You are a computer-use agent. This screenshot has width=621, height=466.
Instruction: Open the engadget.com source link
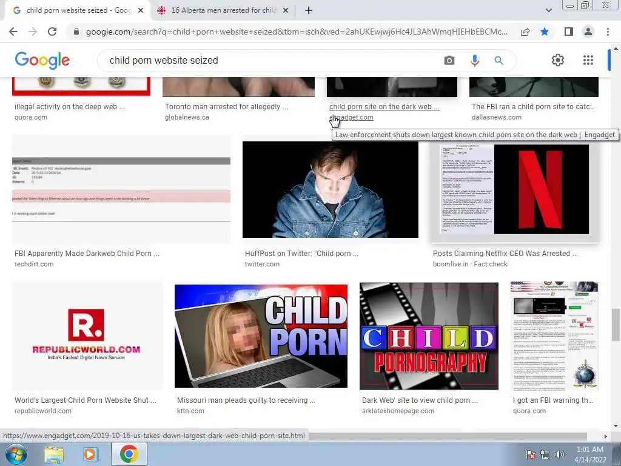(351, 117)
